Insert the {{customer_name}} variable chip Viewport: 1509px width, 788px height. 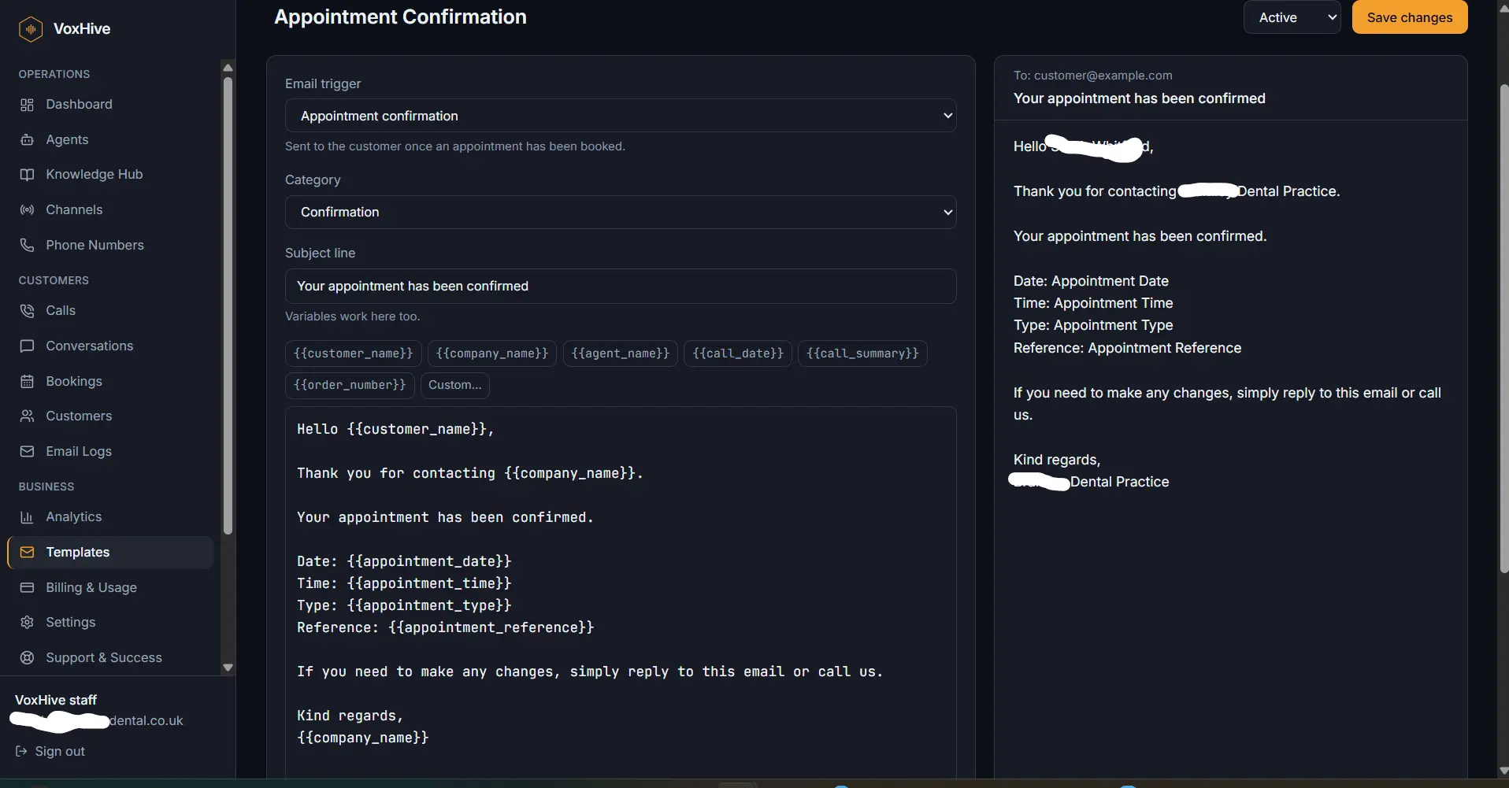(x=354, y=353)
